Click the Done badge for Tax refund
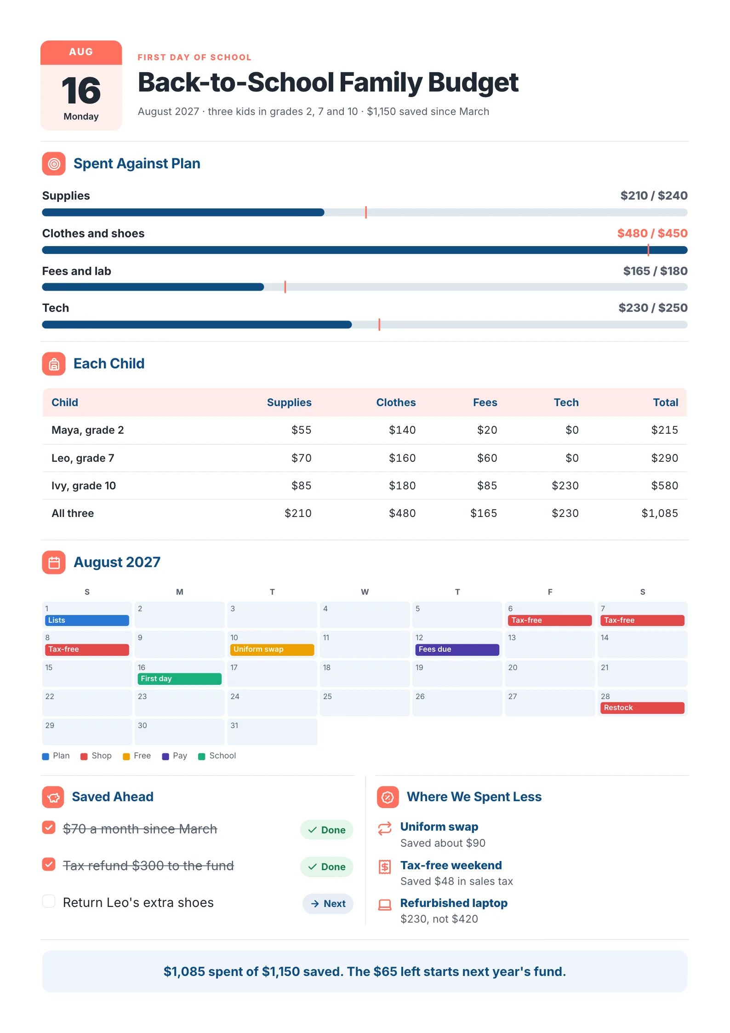Screen dimensions: 730x1033 click(x=327, y=867)
